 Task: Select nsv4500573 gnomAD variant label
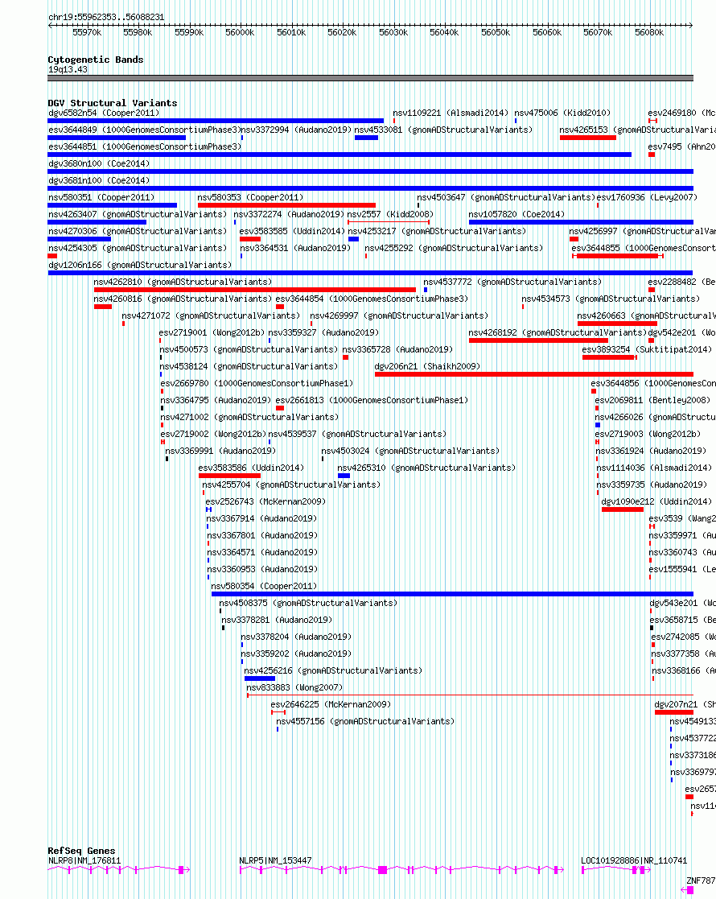click(249, 349)
